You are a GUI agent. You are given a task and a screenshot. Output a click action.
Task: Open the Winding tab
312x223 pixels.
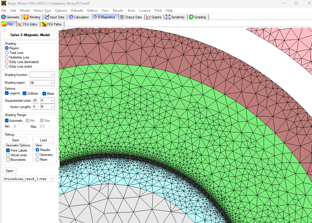(32, 17)
